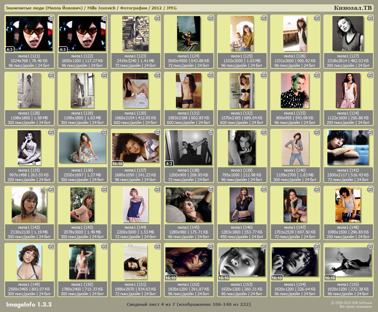This screenshot has width=378, height=312.
Task: Click the 16:10 badge on мила1 (137) thumbnail
Action: [x=117, y=164]
